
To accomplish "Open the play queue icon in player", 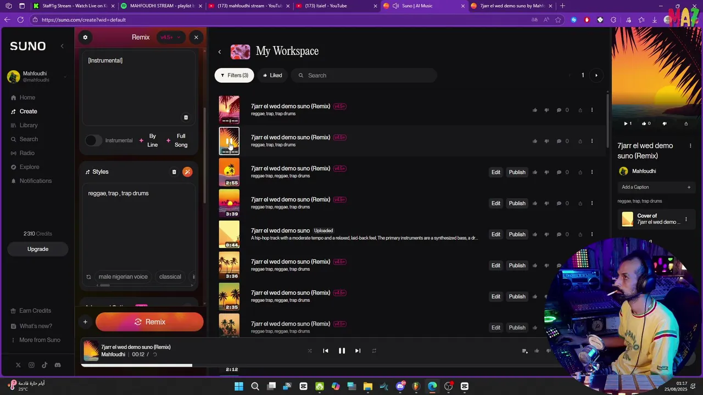I will point(525,351).
